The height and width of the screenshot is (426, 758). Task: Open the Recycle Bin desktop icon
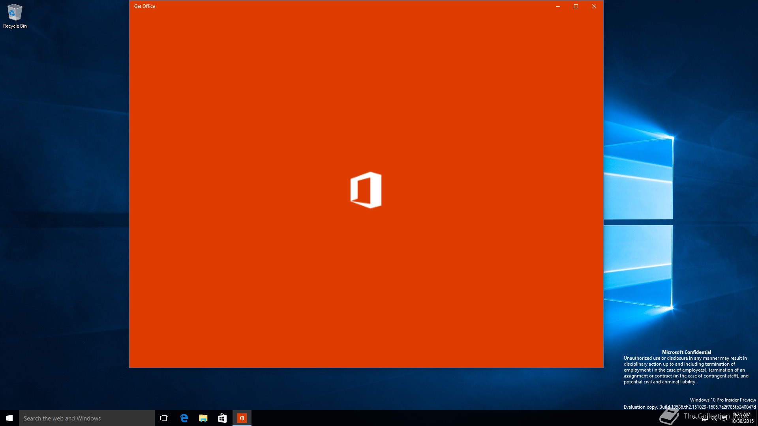[x=15, y=16]
